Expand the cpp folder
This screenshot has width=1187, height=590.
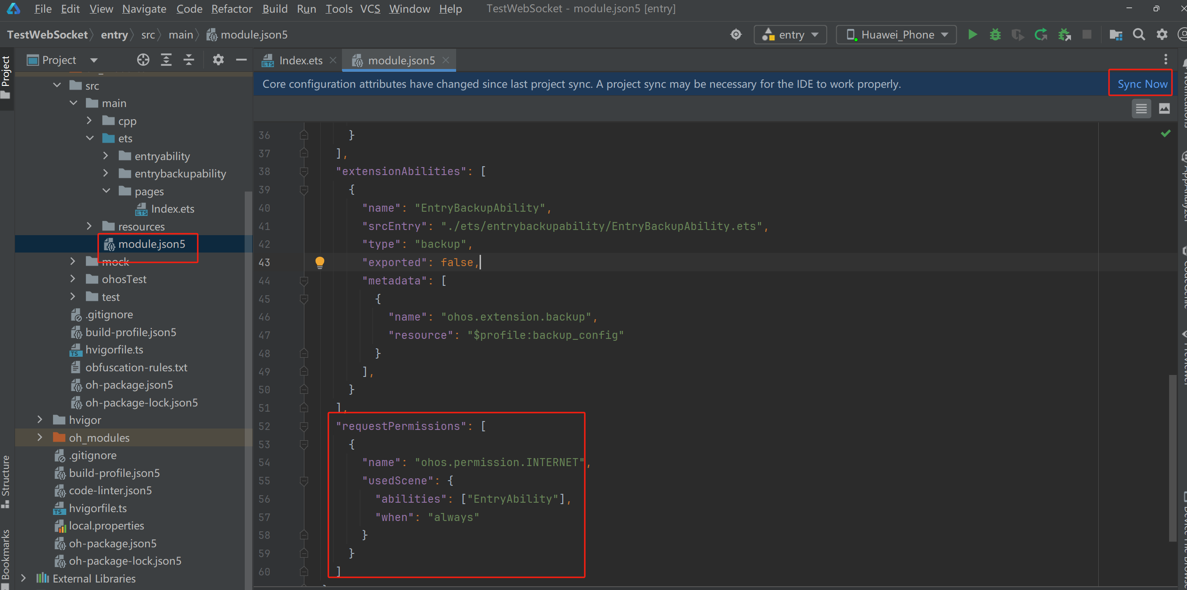click(x=89, y=121)
